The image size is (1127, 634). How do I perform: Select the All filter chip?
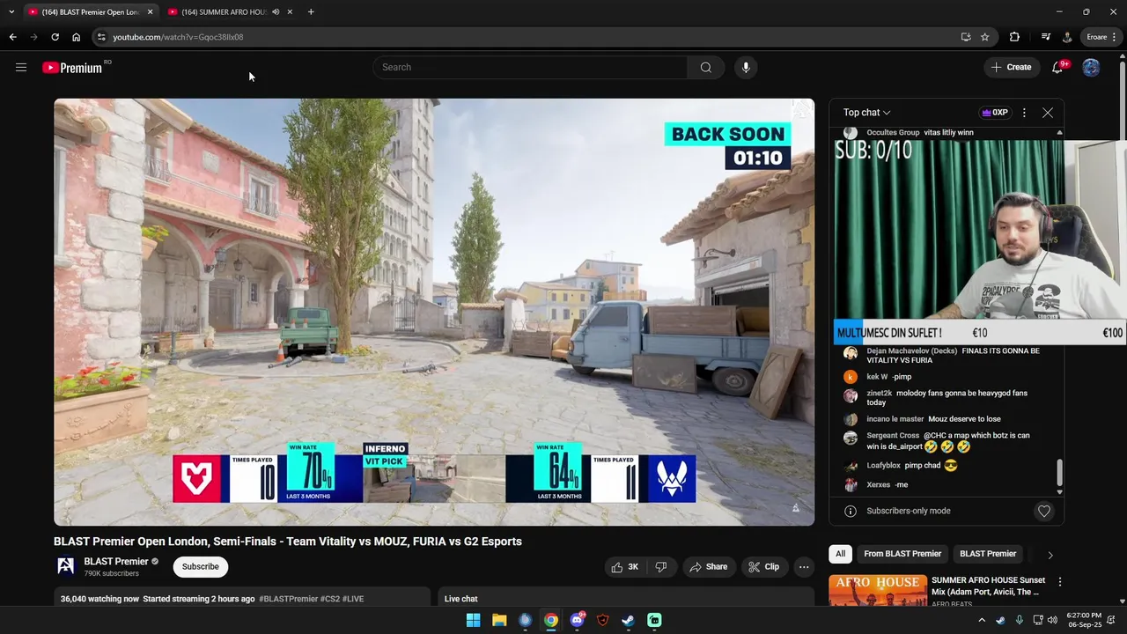click(840, 554)
